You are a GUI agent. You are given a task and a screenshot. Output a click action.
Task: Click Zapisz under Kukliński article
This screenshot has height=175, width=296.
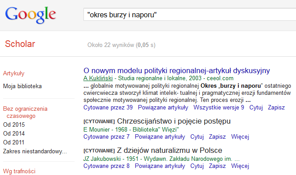pos(276,107)
